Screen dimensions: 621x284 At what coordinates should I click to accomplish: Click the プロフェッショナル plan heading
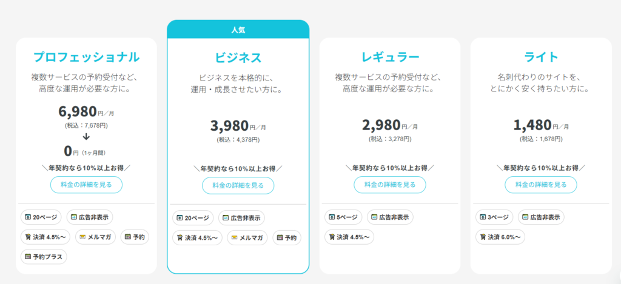pos(86,58)
